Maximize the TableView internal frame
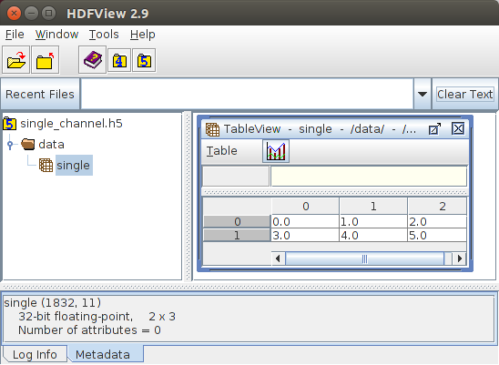The height and width of the screenshot is (365, 499). click(x=434, y=129)
